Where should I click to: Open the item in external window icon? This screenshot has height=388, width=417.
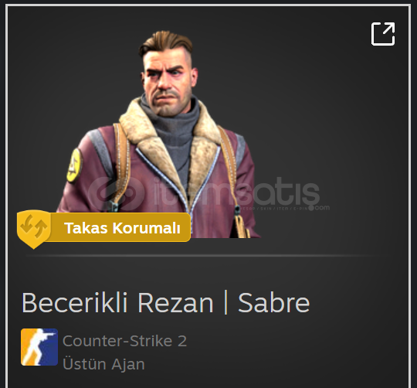click(x=383, y=34)
